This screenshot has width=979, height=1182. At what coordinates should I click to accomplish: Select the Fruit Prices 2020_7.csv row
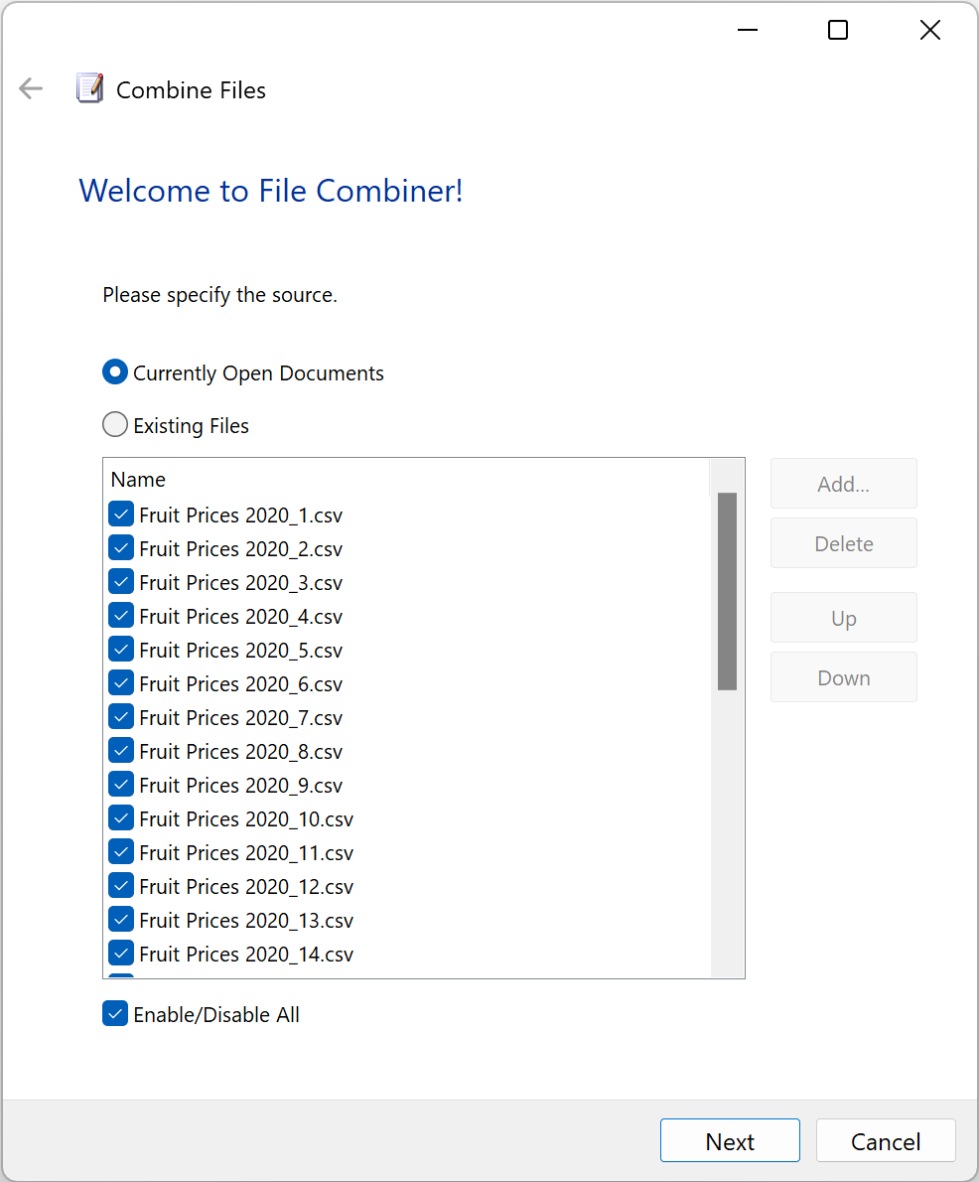pos(407,717)
